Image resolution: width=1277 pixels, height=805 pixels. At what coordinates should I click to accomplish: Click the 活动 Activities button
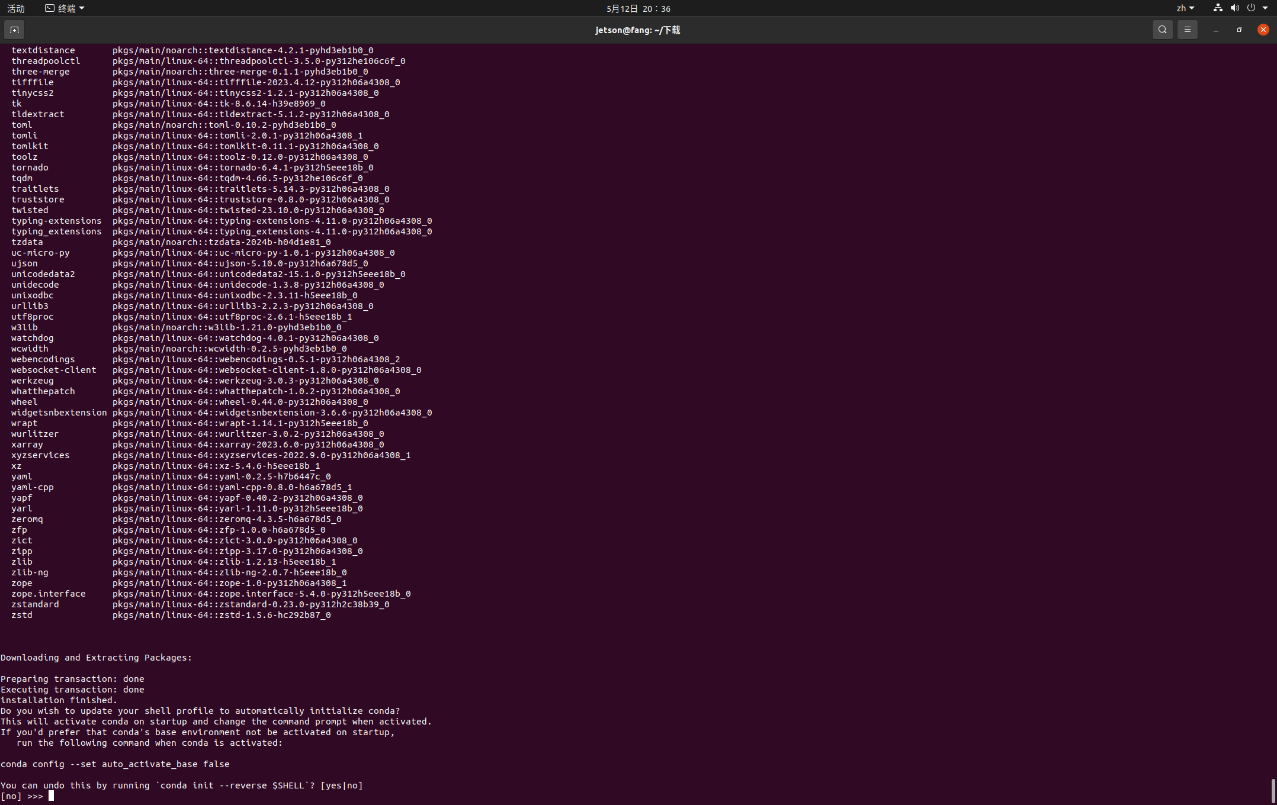coord(16,8)
